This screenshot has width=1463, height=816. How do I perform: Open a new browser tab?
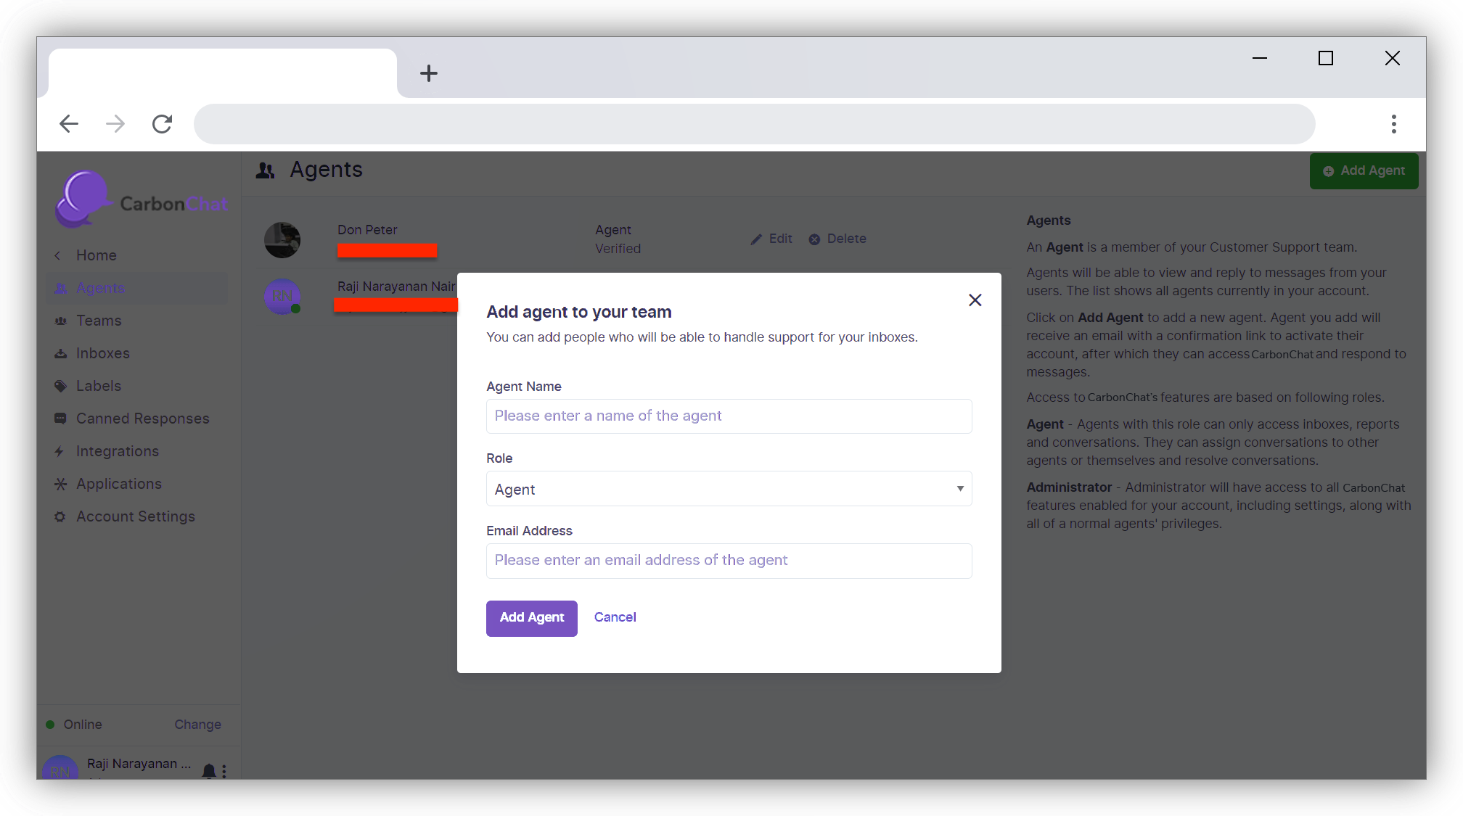point(429,73)
